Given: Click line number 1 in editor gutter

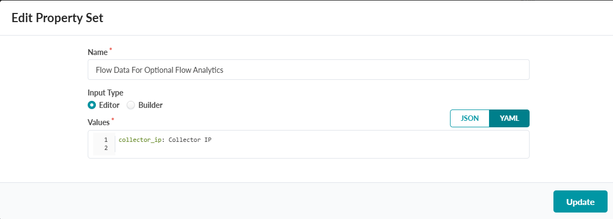Looking at the screenshot, I should (x=106, y=140).
